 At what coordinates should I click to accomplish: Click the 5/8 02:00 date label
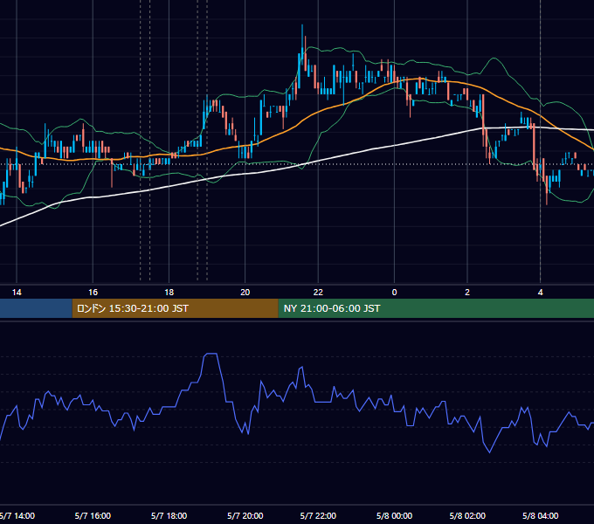pos(467,515)
